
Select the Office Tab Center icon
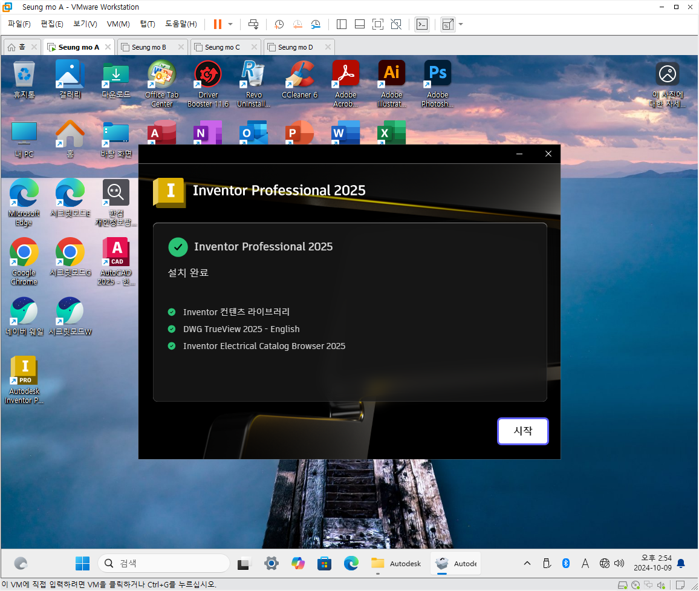162,84
